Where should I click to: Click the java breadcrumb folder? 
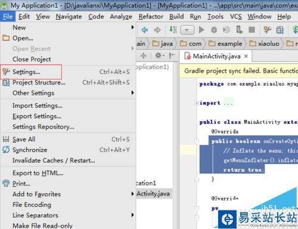click(162, 44)
